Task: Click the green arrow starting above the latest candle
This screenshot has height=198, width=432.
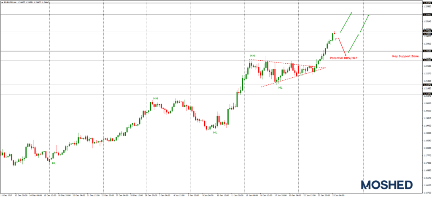Action: click(346, 22)
